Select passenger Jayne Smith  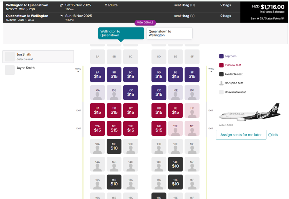click(26, 68)
